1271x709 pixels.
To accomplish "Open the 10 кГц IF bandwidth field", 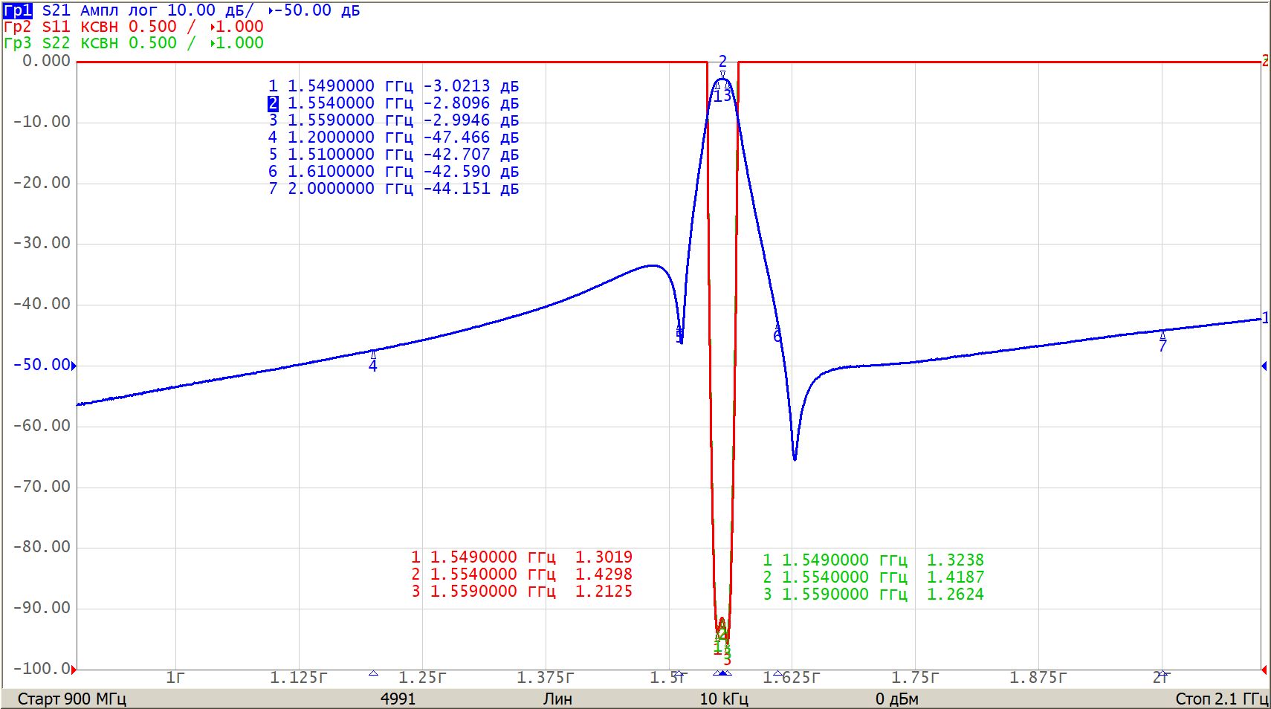I will coord(723,699).
